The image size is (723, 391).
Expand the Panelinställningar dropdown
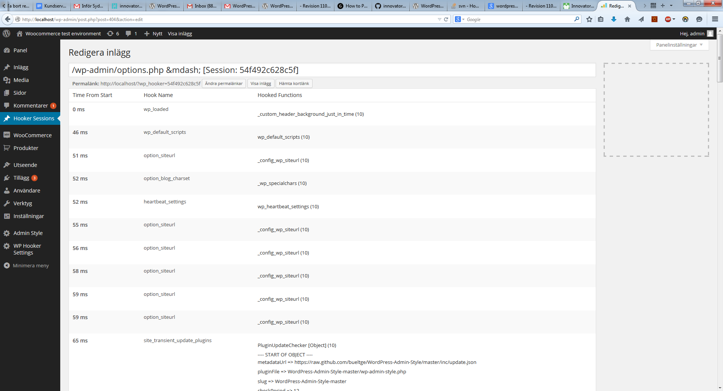click(x=679, y=45)
